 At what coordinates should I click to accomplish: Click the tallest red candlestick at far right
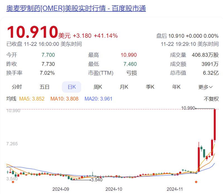(x=215, y=124)
